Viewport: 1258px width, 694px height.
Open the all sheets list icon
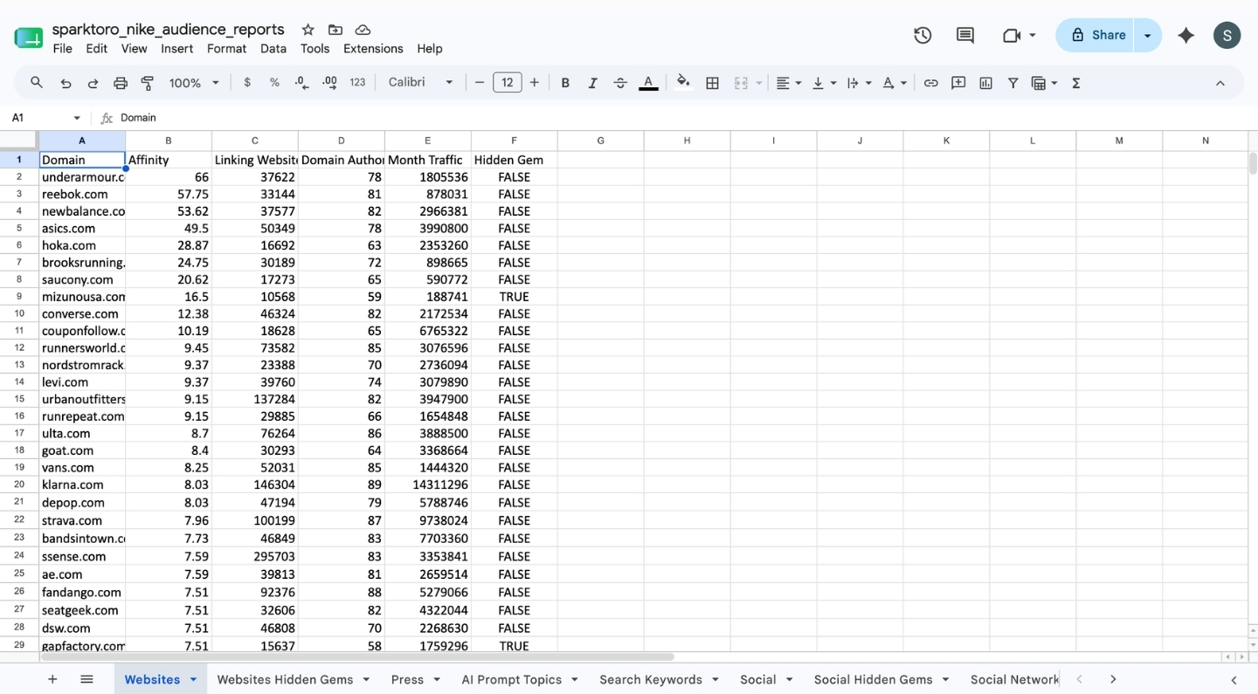86,679
